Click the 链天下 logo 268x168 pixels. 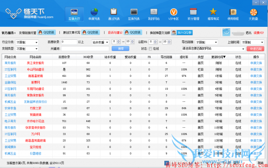29,13
